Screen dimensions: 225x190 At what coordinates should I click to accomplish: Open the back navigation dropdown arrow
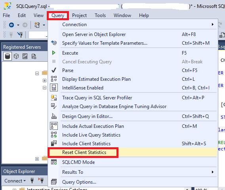click(18, 25)
